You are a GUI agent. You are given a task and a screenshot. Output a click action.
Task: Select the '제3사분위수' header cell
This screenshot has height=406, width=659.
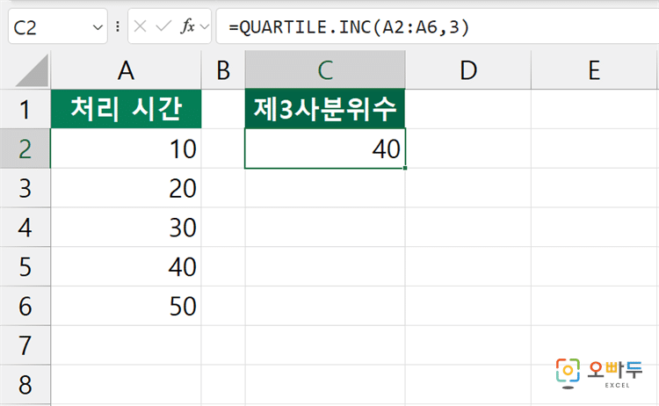pyautogui.click(x=325, y=109)
